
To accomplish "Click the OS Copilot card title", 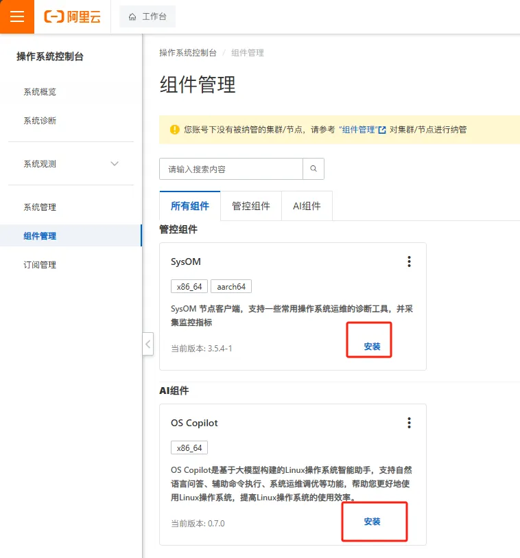I will click(x=194, y=423).
